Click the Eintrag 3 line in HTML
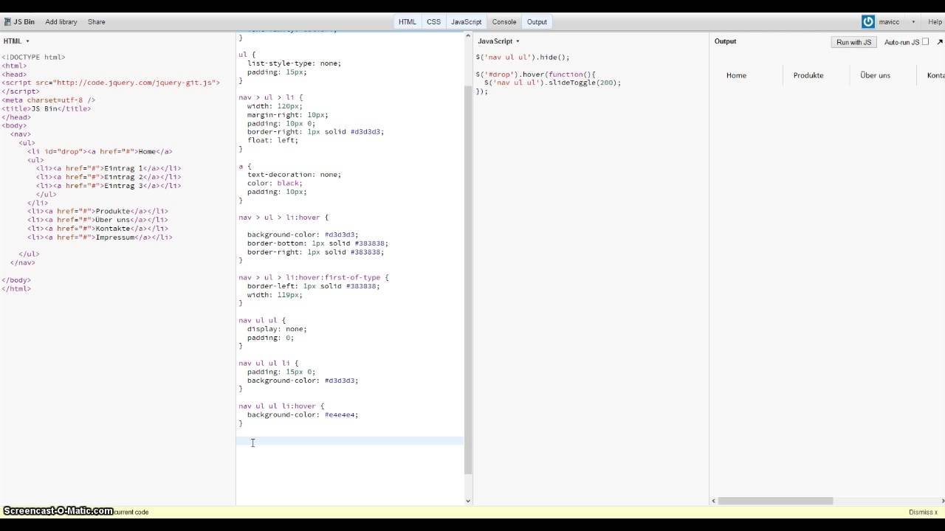Screen dimensions: 945x531 [x=109, y=186]
